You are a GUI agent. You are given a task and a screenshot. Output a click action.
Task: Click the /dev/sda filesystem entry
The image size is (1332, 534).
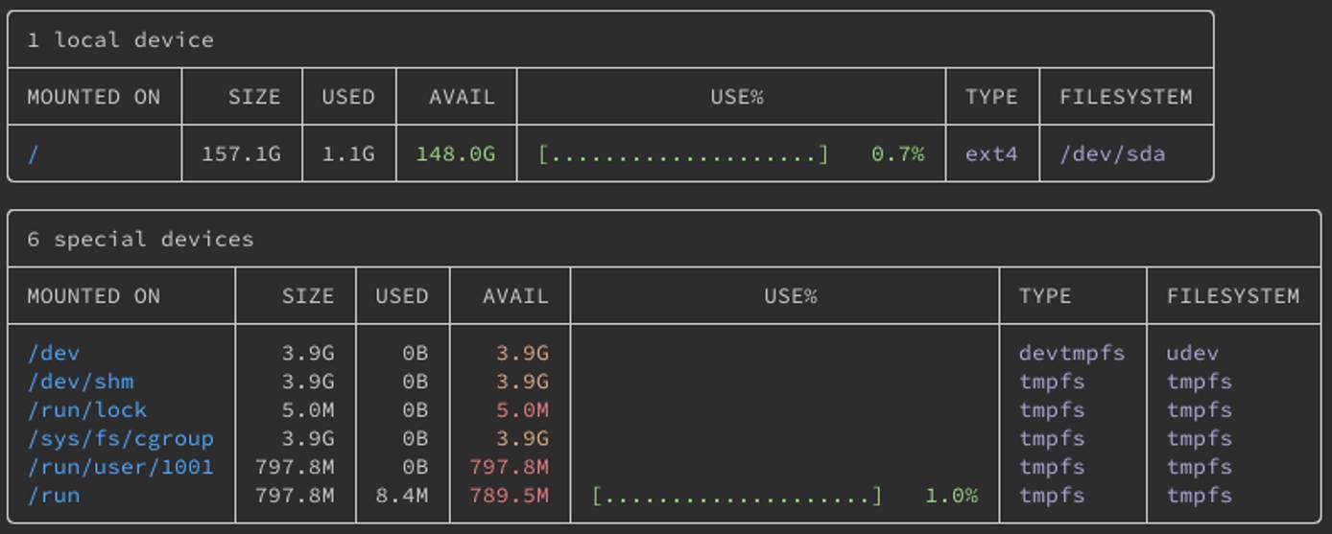pyautogui.click(x=1112, y=154)
